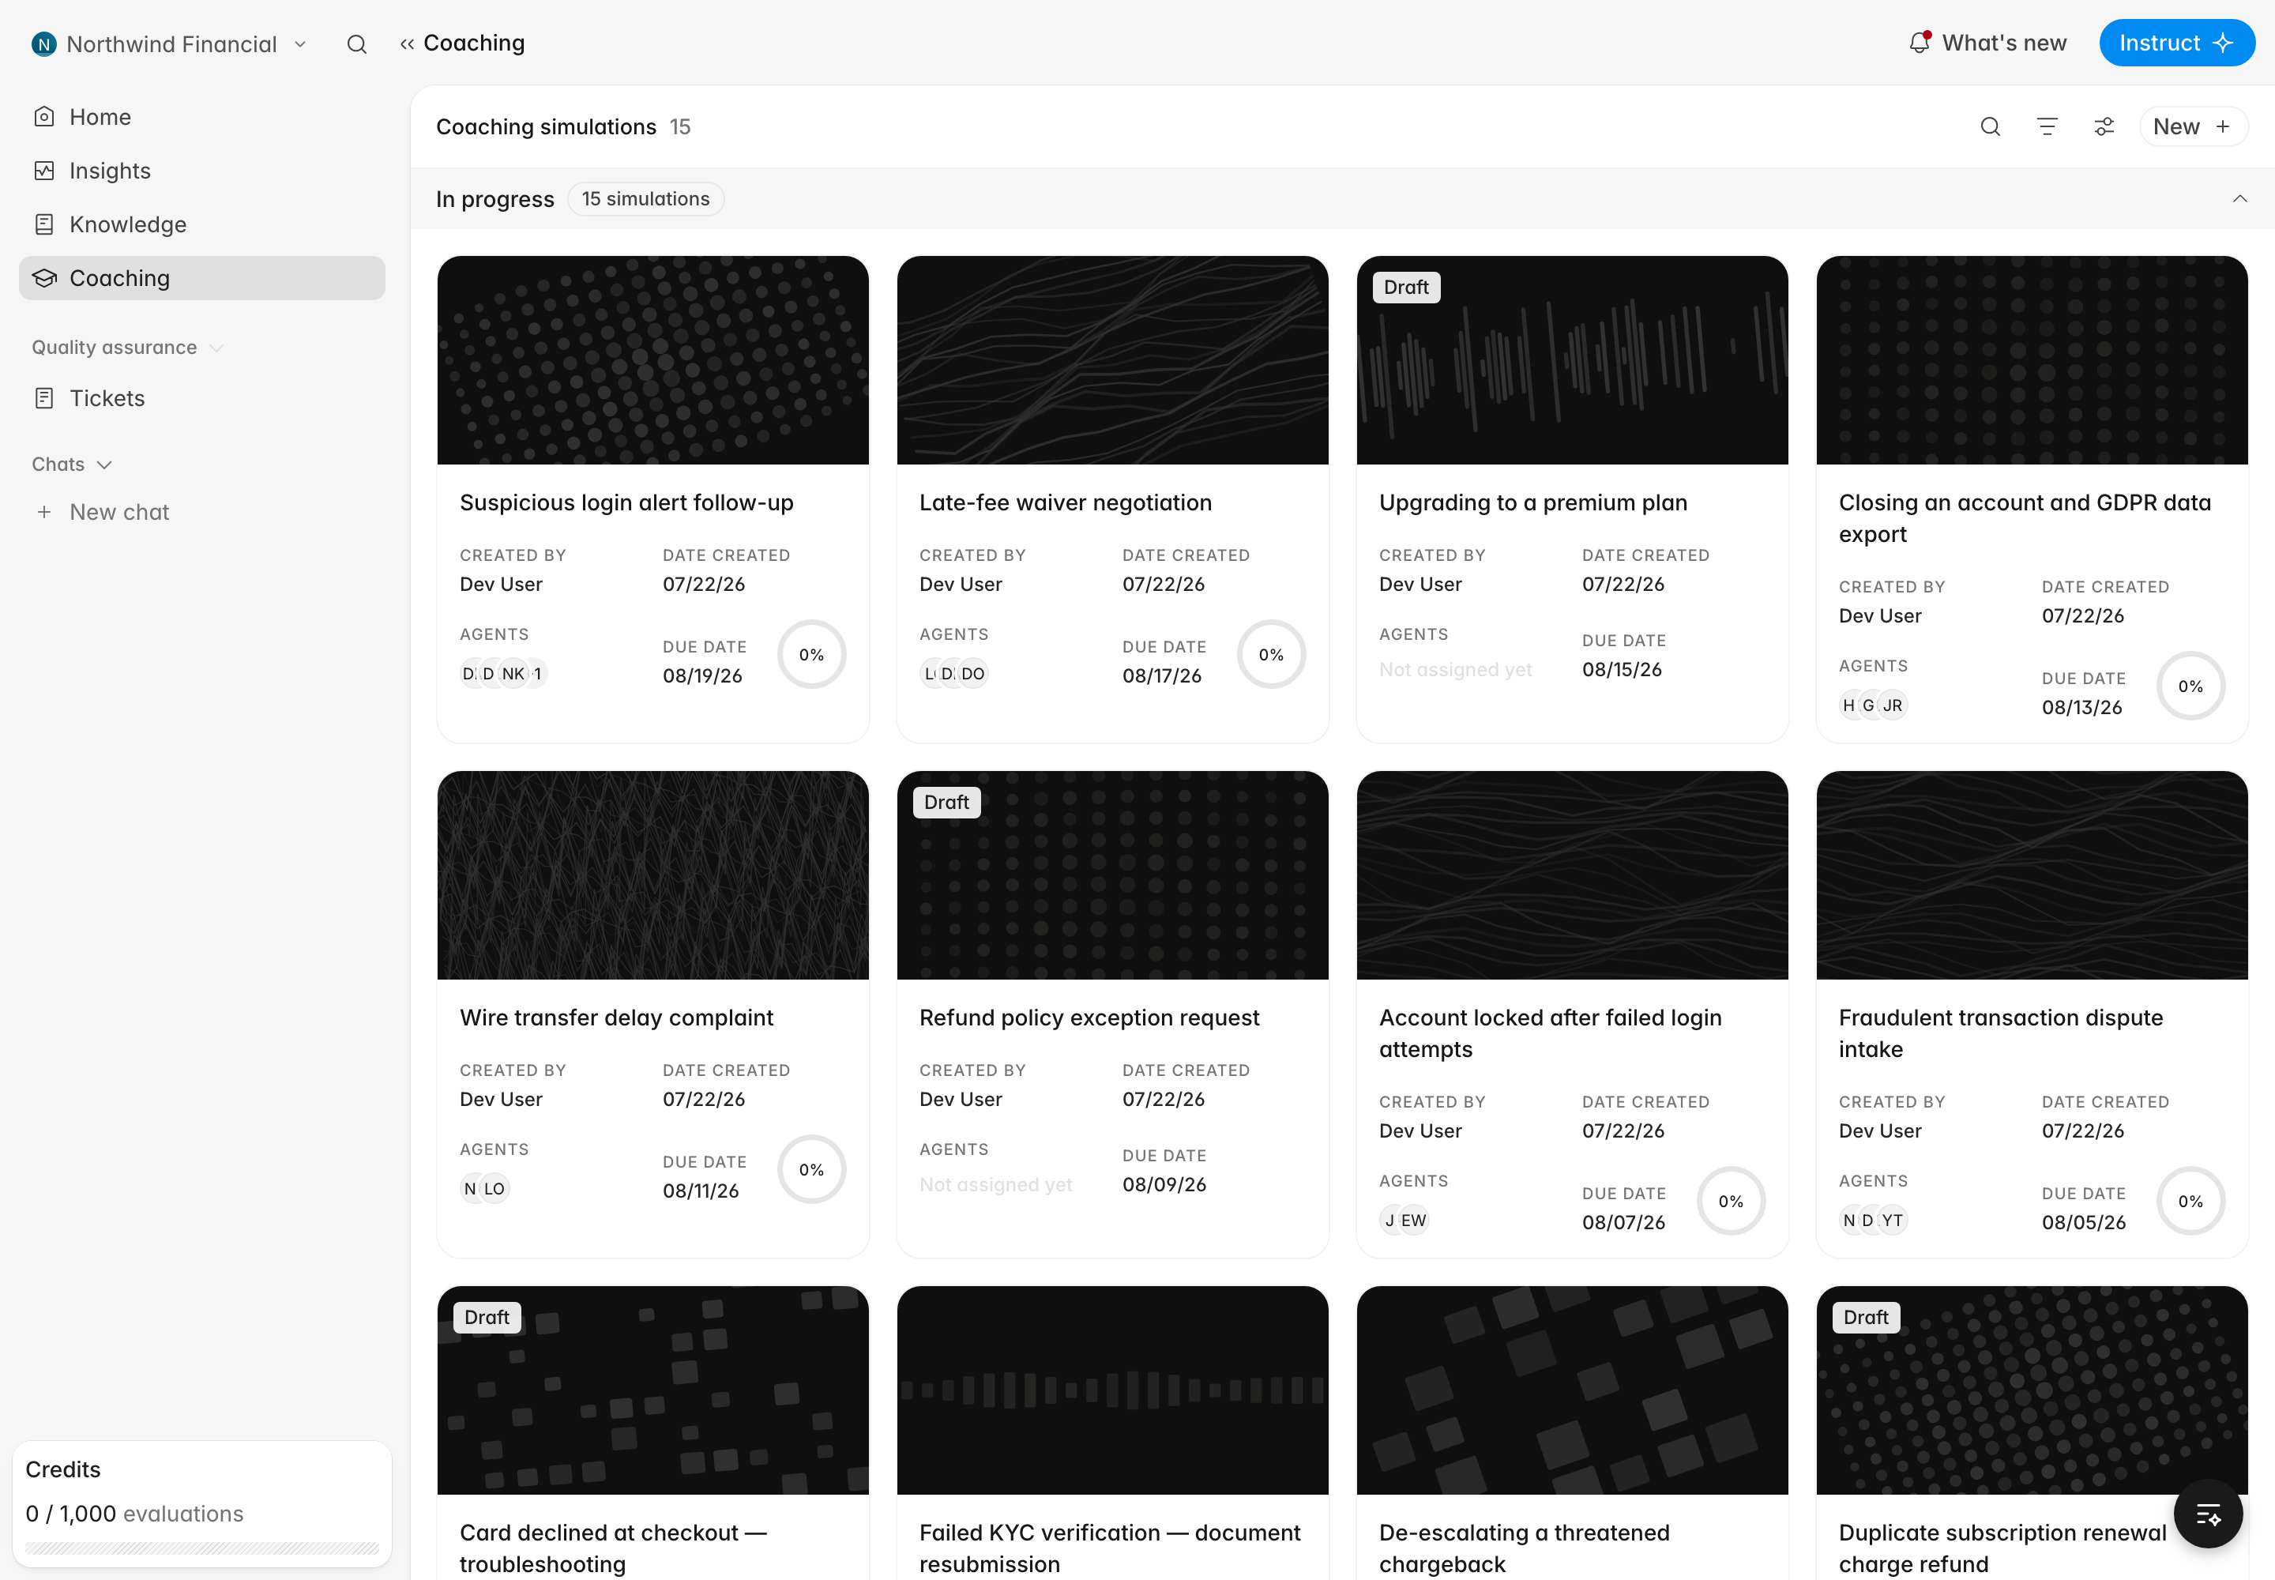Click the plus icon beside New chat
The width and height of the screenshot is (2275, 1580).
tap(43, 512)
